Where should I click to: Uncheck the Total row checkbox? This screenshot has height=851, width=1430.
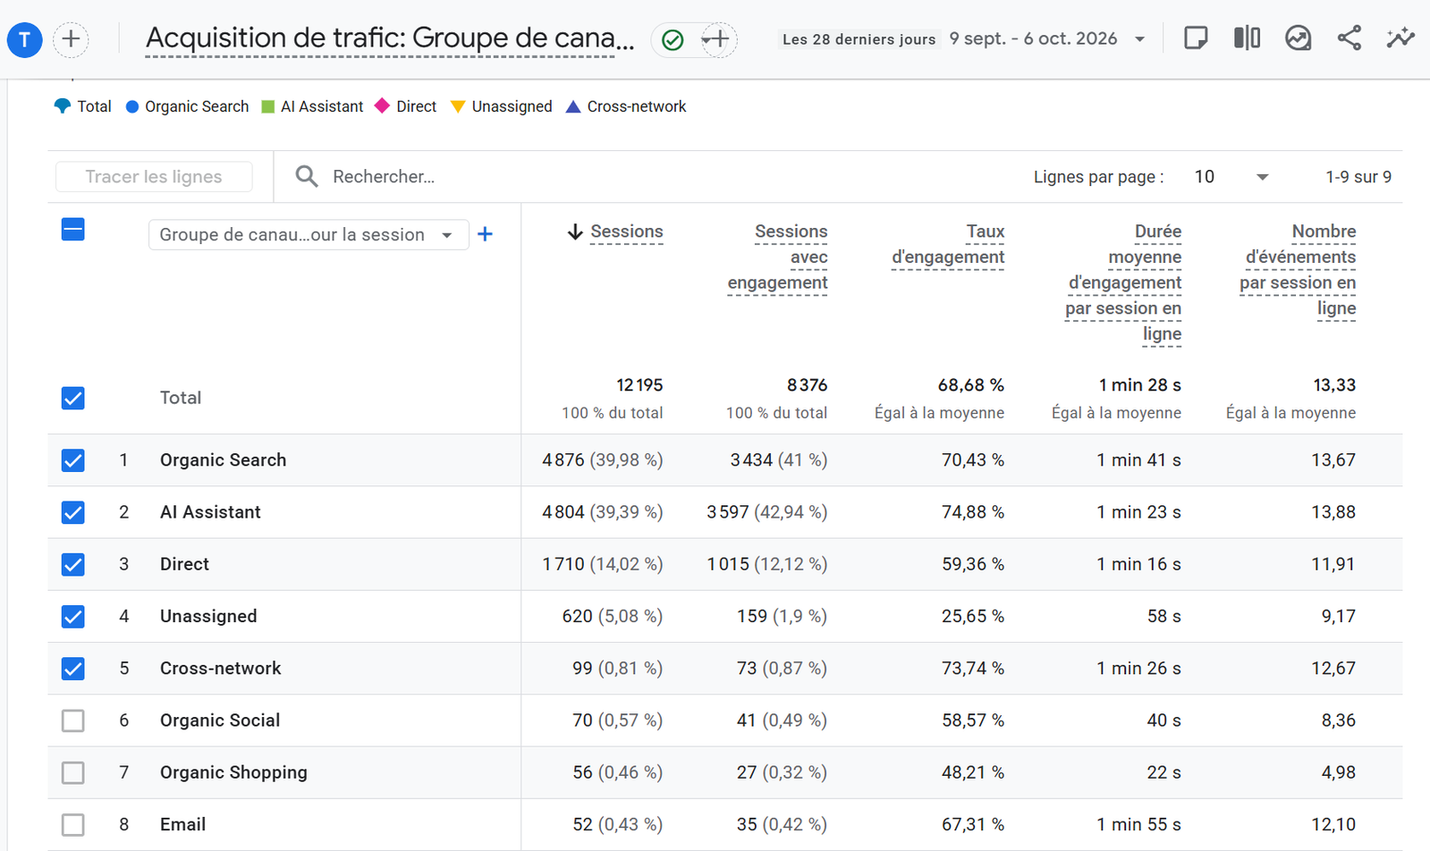pos(73,398)
